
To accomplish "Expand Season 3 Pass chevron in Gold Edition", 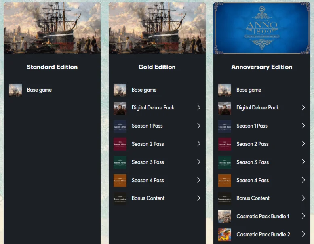I will click(199, 162).
